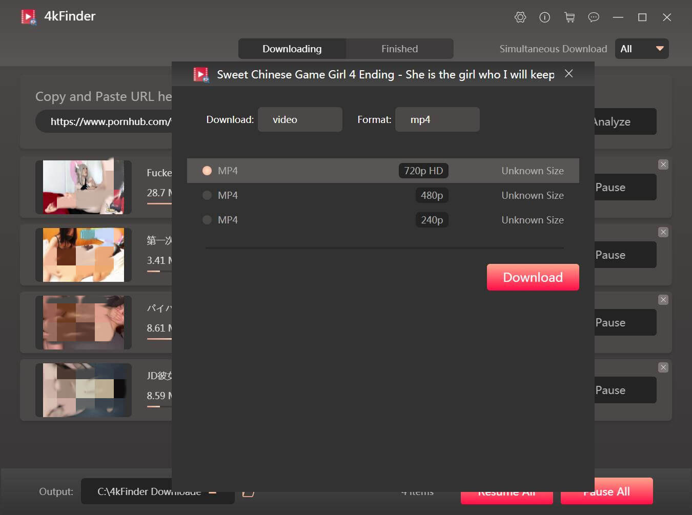
Task: Select the 720p HD MP4 option
Action: pos(207,171)
